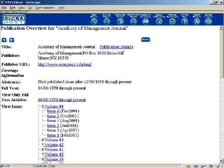Expand the Volume 43 tree node

click(42, 140)
